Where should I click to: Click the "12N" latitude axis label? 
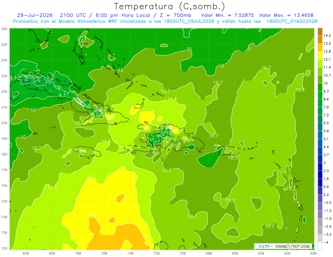click(4, 248)
